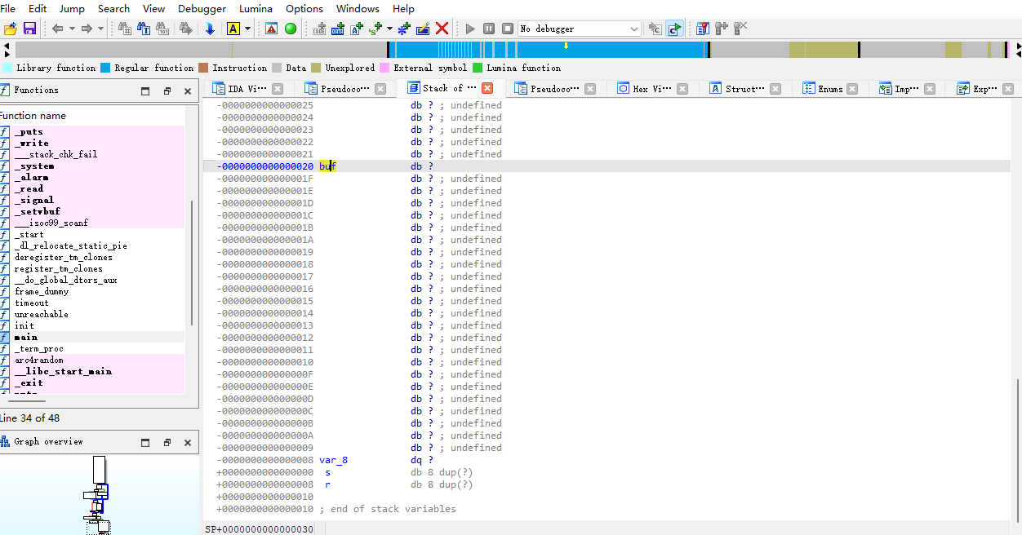The image size is (1022, 535).
Task: Click the binoculars text search icon
Action: coord(144,29)
